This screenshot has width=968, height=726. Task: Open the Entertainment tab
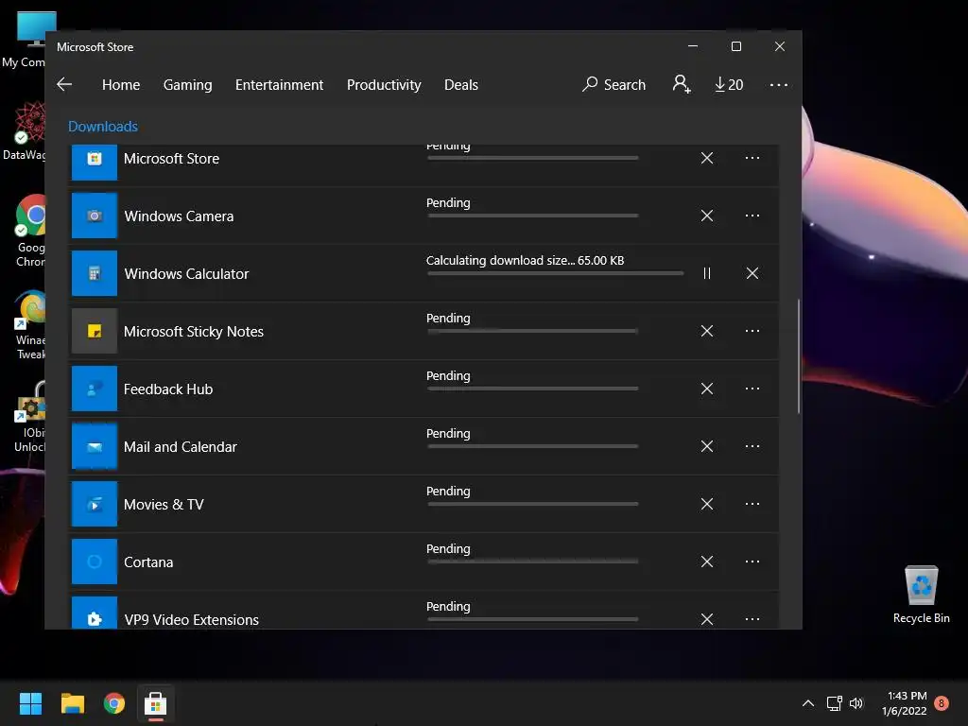279,84
